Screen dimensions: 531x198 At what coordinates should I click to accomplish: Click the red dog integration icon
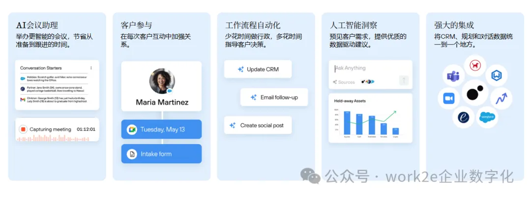pyautogui.click(x=474, y=65)
